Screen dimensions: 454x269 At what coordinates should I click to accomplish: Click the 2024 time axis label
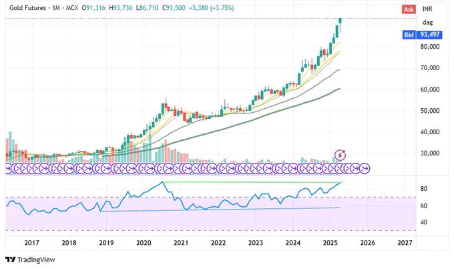click(x=292, y=243)
